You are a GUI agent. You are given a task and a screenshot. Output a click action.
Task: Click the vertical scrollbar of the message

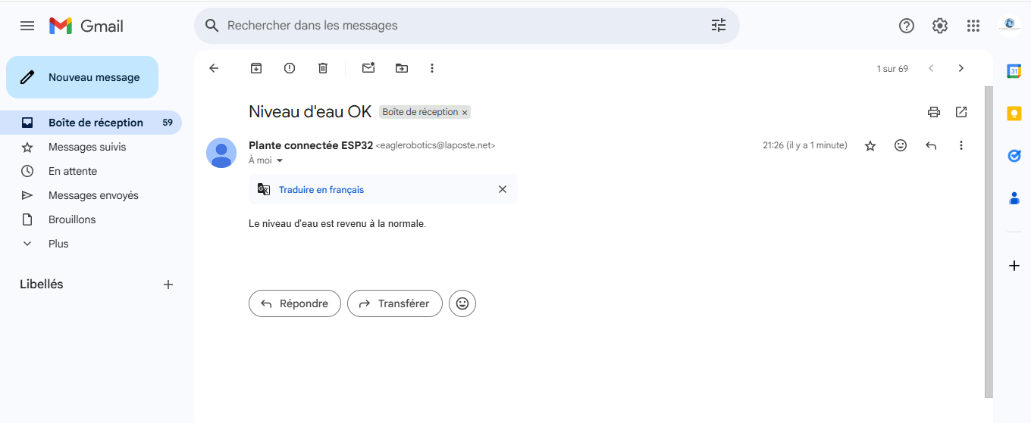click(989, 242)
